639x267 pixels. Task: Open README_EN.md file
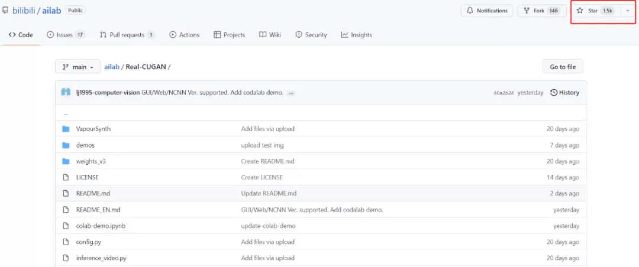point(98,210)
